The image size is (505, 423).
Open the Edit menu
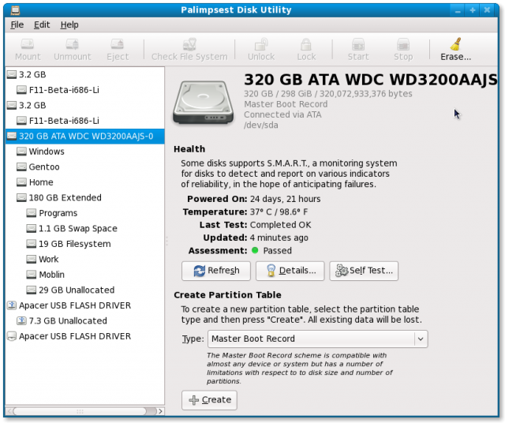tap(42, 24)
